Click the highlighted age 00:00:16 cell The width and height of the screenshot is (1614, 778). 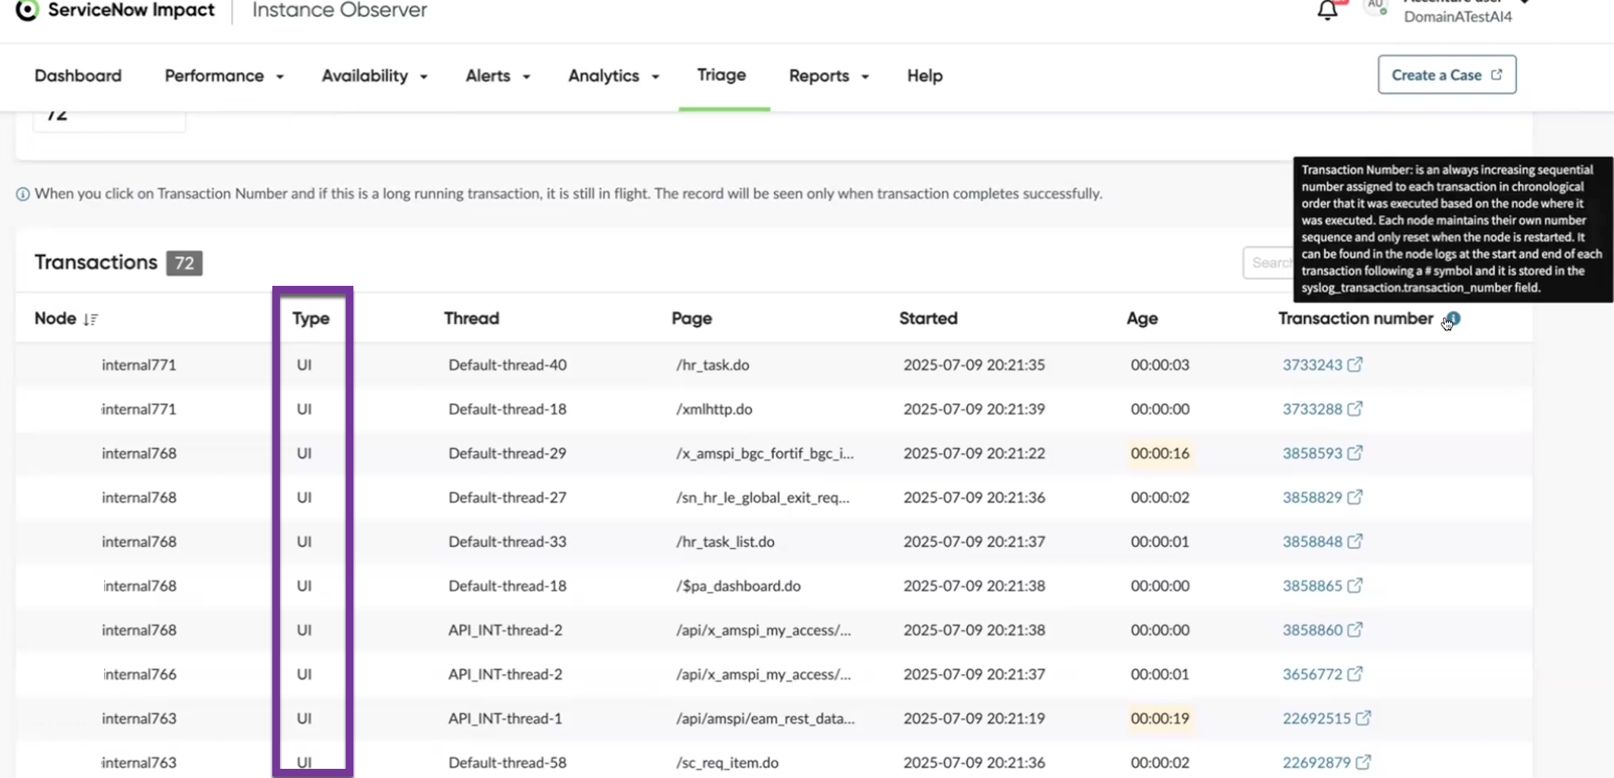[1160, 453]
